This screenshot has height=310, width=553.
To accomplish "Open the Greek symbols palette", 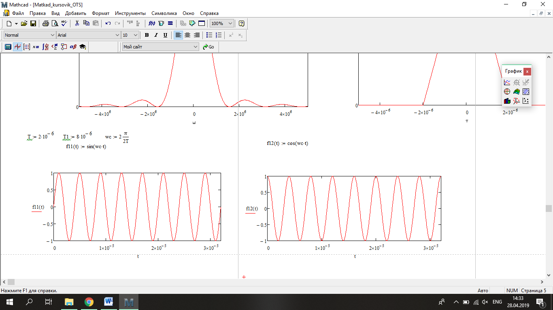I will [x=73, y=47].
